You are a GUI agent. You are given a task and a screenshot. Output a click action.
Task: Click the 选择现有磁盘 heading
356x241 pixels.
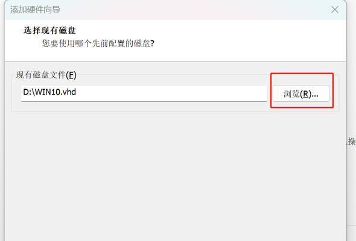tap(49, 30)
